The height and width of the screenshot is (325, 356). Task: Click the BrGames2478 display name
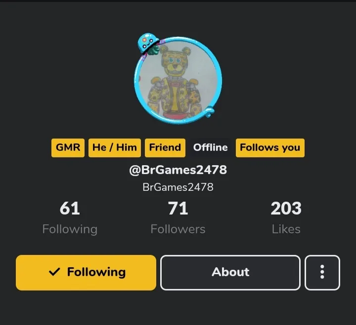(178, 187)
